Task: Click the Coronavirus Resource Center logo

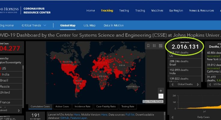Action: [x=37, y=10]
